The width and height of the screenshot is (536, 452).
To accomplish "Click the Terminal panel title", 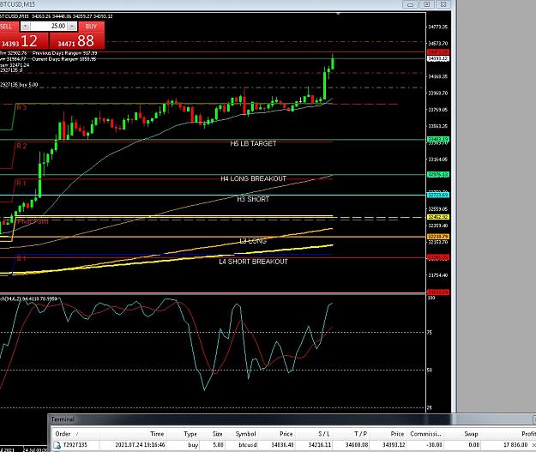I will pyautogui.click(x=63, y=419).
